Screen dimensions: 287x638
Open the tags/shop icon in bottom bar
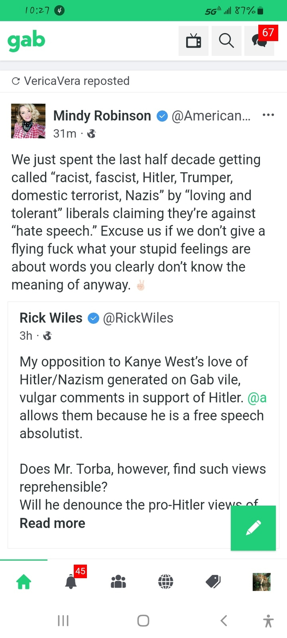pyautogui.click(x=213, y=581)
